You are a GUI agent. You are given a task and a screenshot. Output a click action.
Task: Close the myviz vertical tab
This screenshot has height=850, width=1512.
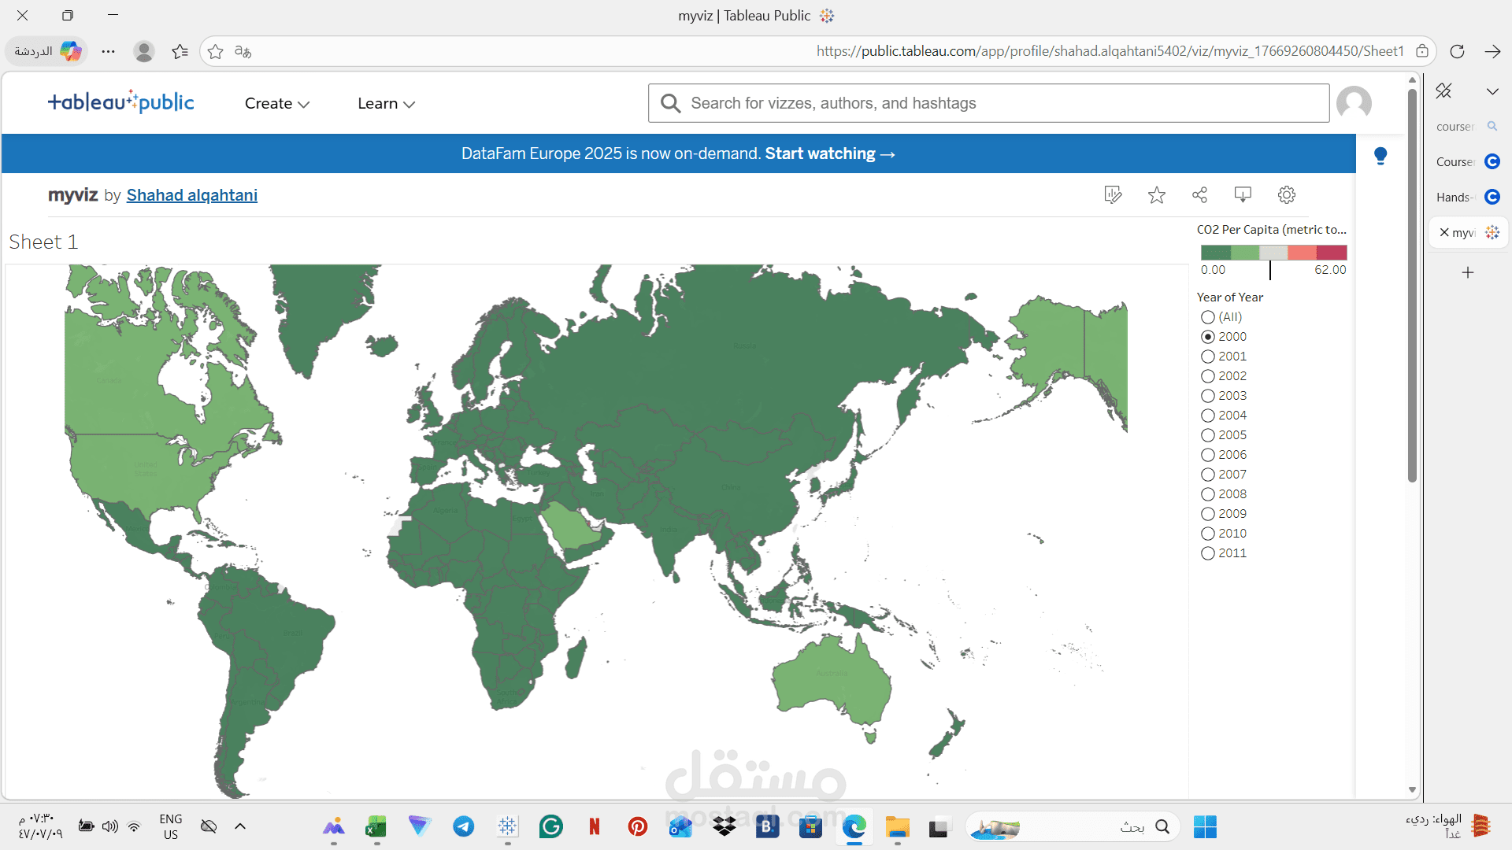tap(1444, 232)
